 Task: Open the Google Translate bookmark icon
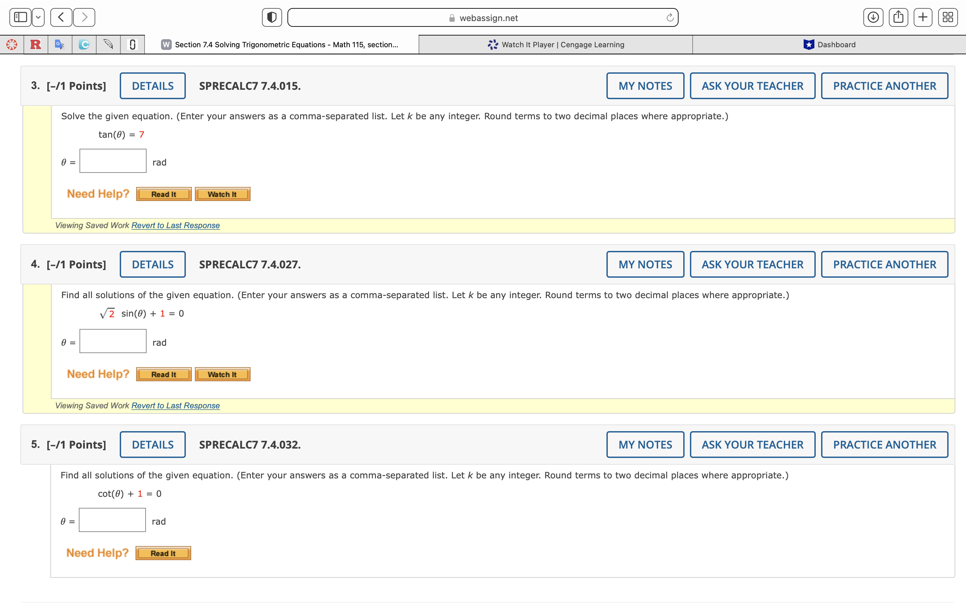[x=60, y=44]
